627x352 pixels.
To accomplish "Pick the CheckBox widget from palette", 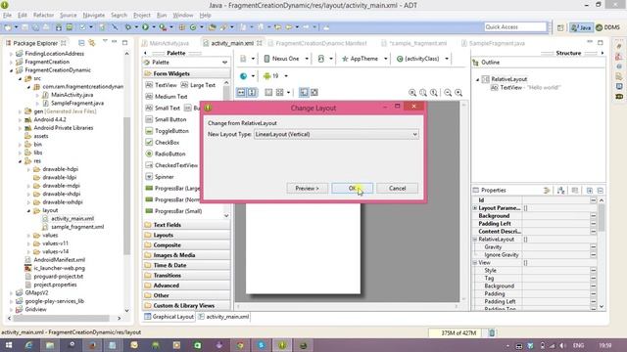I will coord(167,143).
